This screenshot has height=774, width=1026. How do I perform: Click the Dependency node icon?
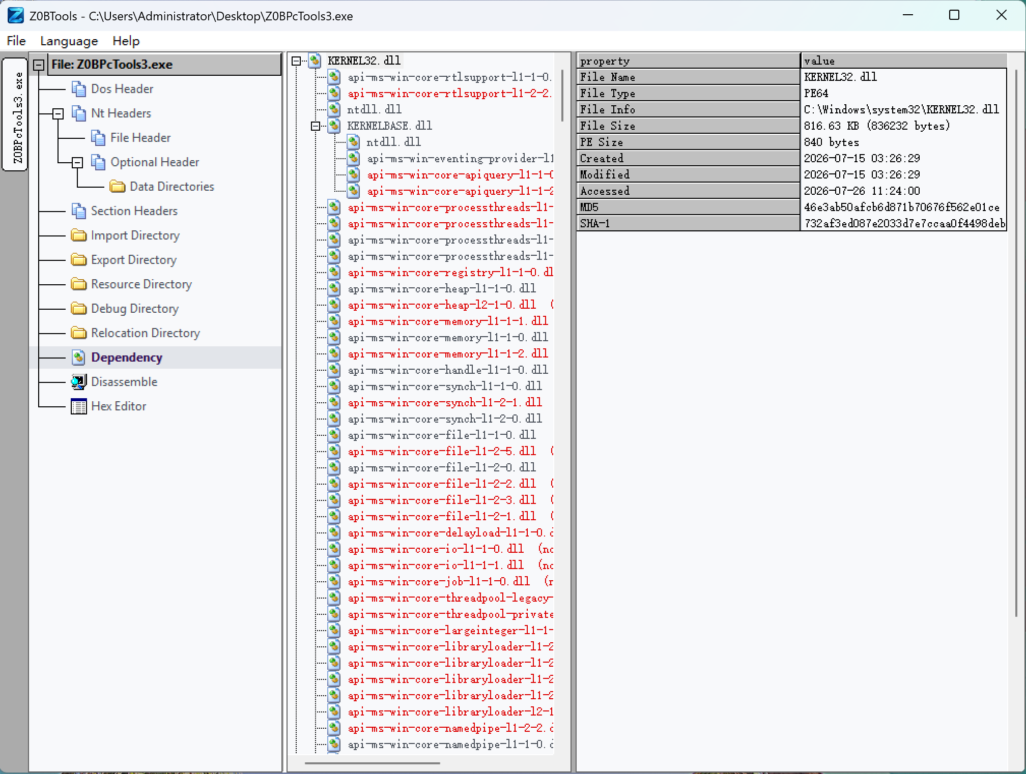tap(79, 358)
